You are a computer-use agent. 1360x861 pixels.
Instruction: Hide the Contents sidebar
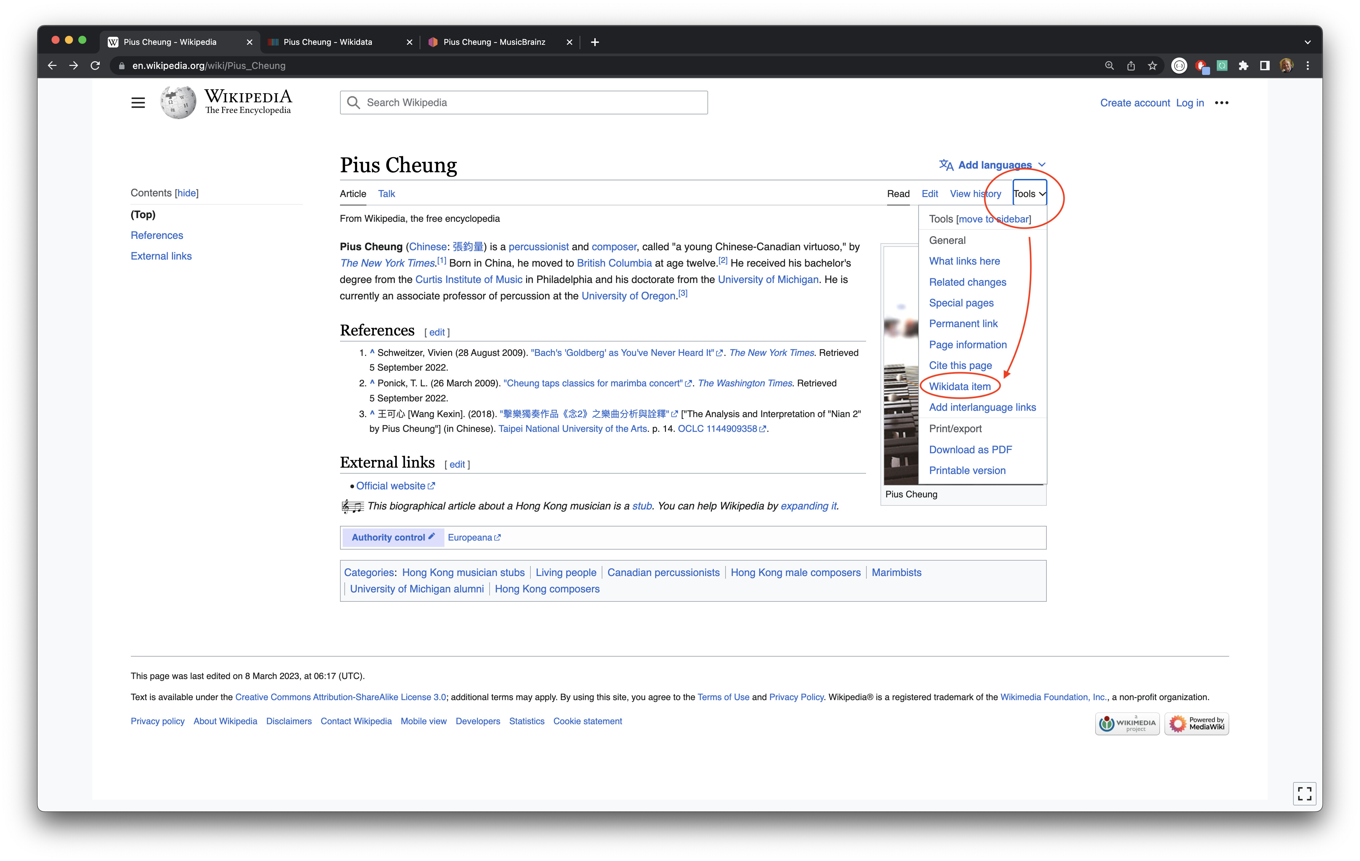click(186, 193)
